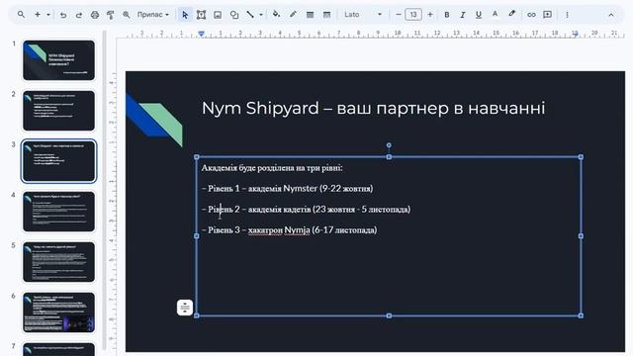Open the border color pencil
Viewport: 633px width, 356px height.
[293, 15]
